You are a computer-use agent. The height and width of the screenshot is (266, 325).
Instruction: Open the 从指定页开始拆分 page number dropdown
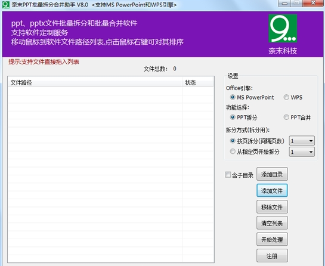tap(302, 152)
